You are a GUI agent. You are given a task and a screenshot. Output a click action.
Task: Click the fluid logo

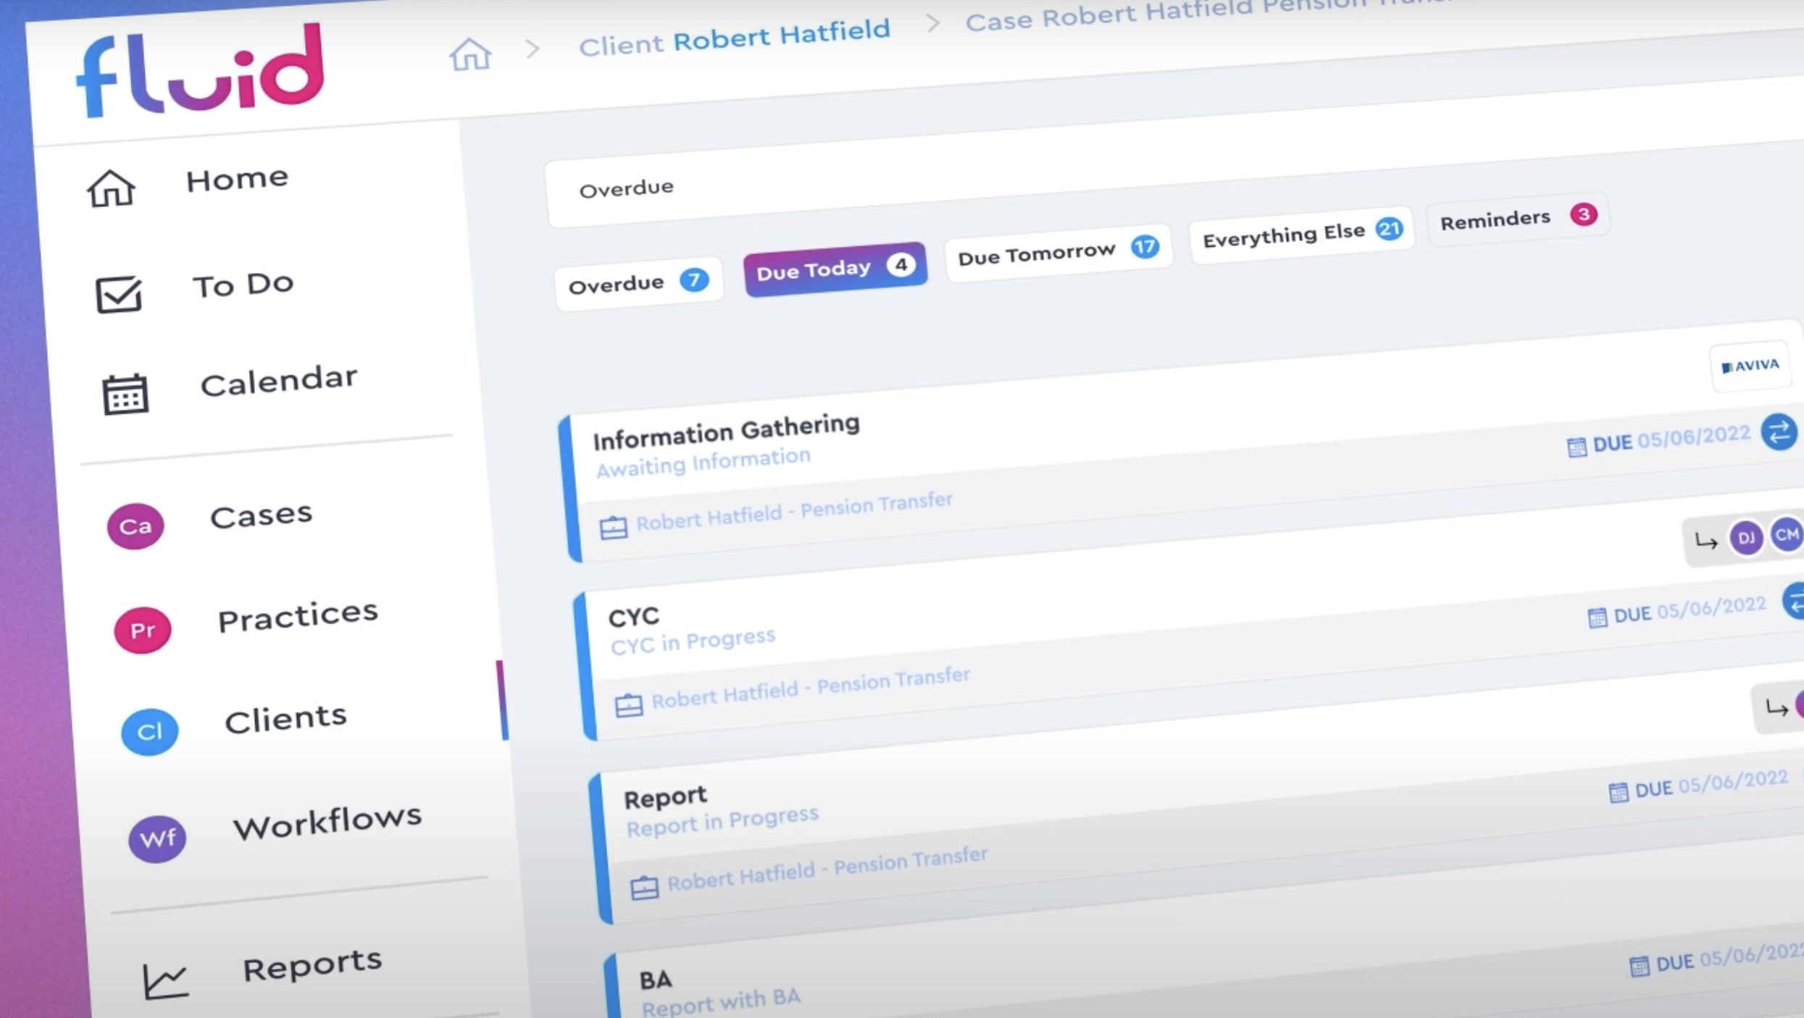point(200,70)
